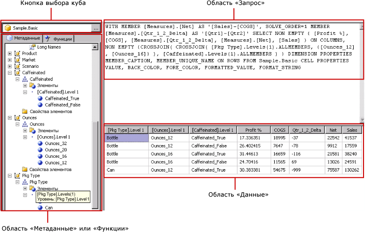
Task: Click the Long Names icon
Action: pyautogui.click(x=32, y=47)
